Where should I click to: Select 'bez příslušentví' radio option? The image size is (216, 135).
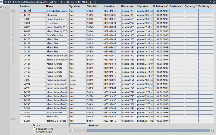click(x=34, y=132)
